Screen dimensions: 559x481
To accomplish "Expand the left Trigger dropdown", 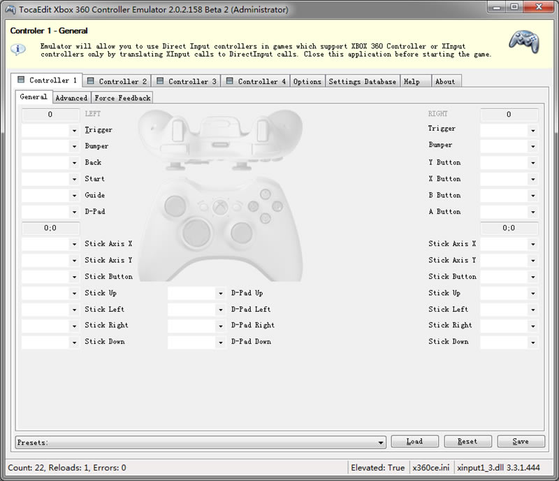I will pyautogui.click(x=74, y=130).
